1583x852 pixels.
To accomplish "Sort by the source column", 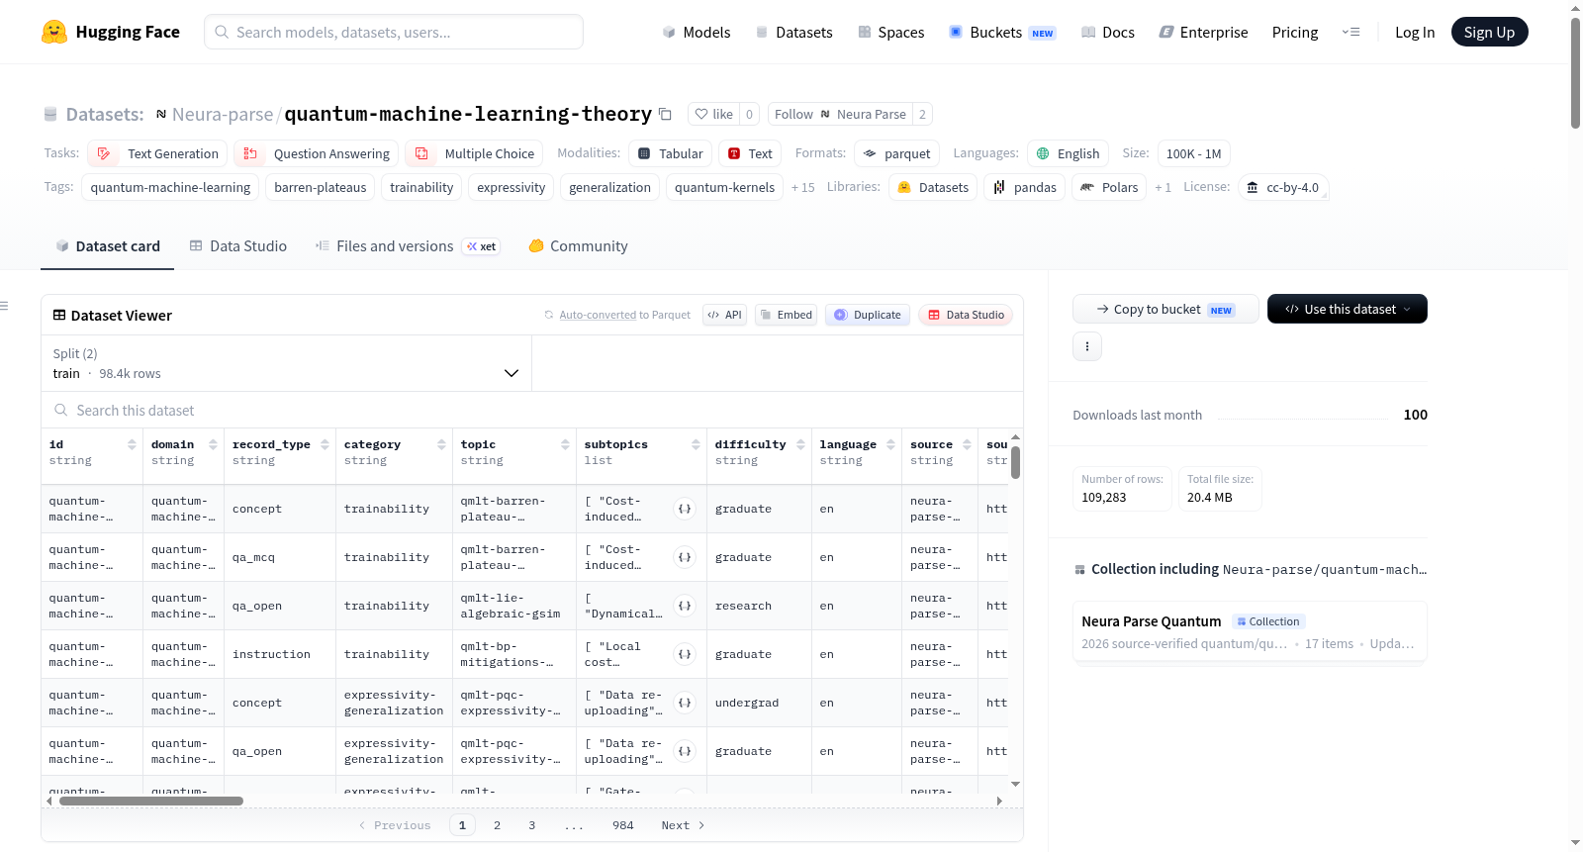I will (967, 445).
